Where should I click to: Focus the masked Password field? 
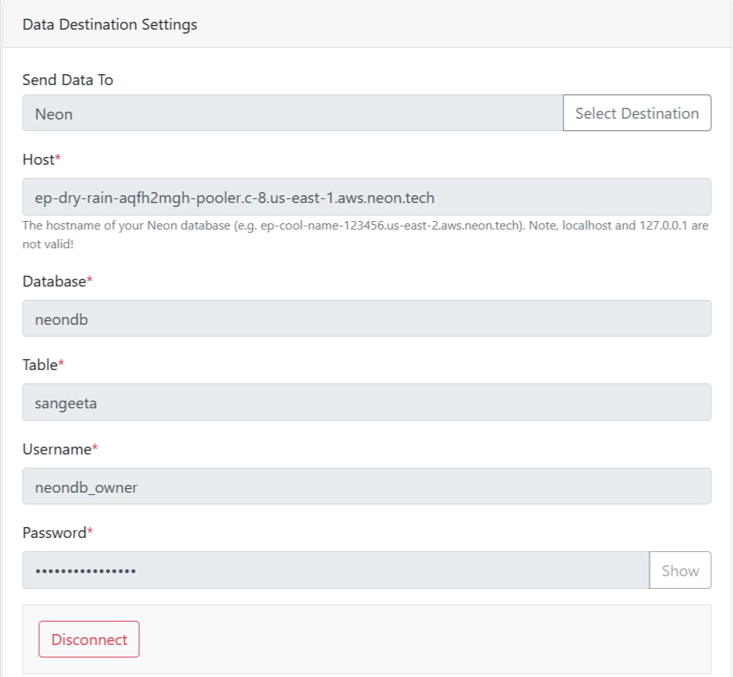pos(336,570)
